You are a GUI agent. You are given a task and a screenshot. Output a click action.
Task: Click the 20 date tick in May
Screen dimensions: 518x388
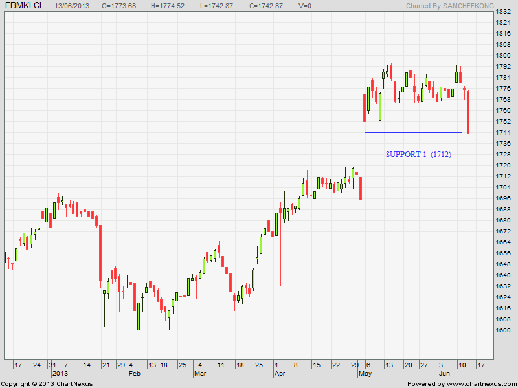[409, 365]
